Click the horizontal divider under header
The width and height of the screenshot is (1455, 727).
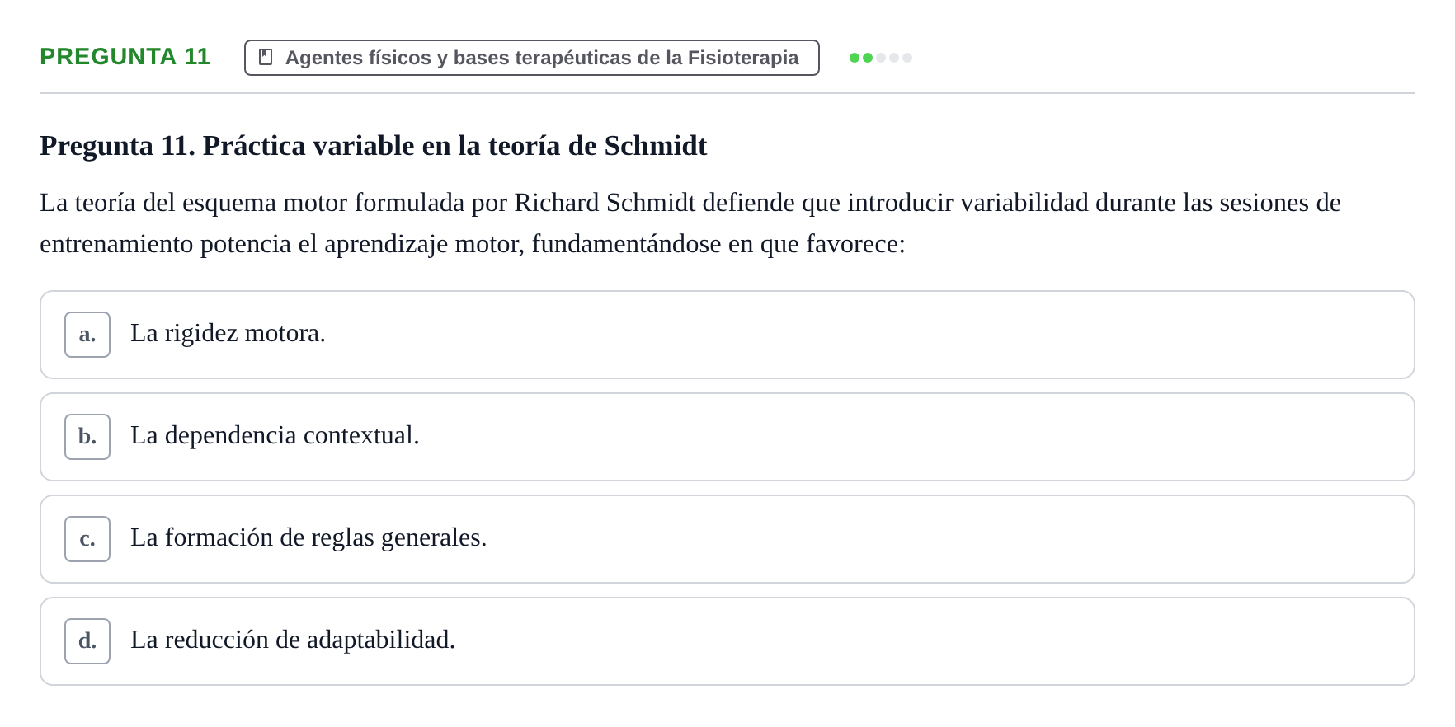point(727,93)
